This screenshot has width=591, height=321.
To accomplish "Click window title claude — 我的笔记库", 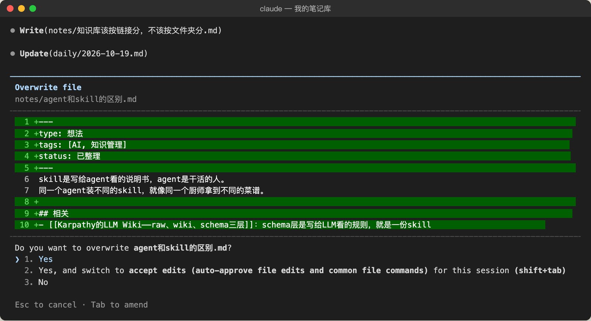I will tap(295, 8).
